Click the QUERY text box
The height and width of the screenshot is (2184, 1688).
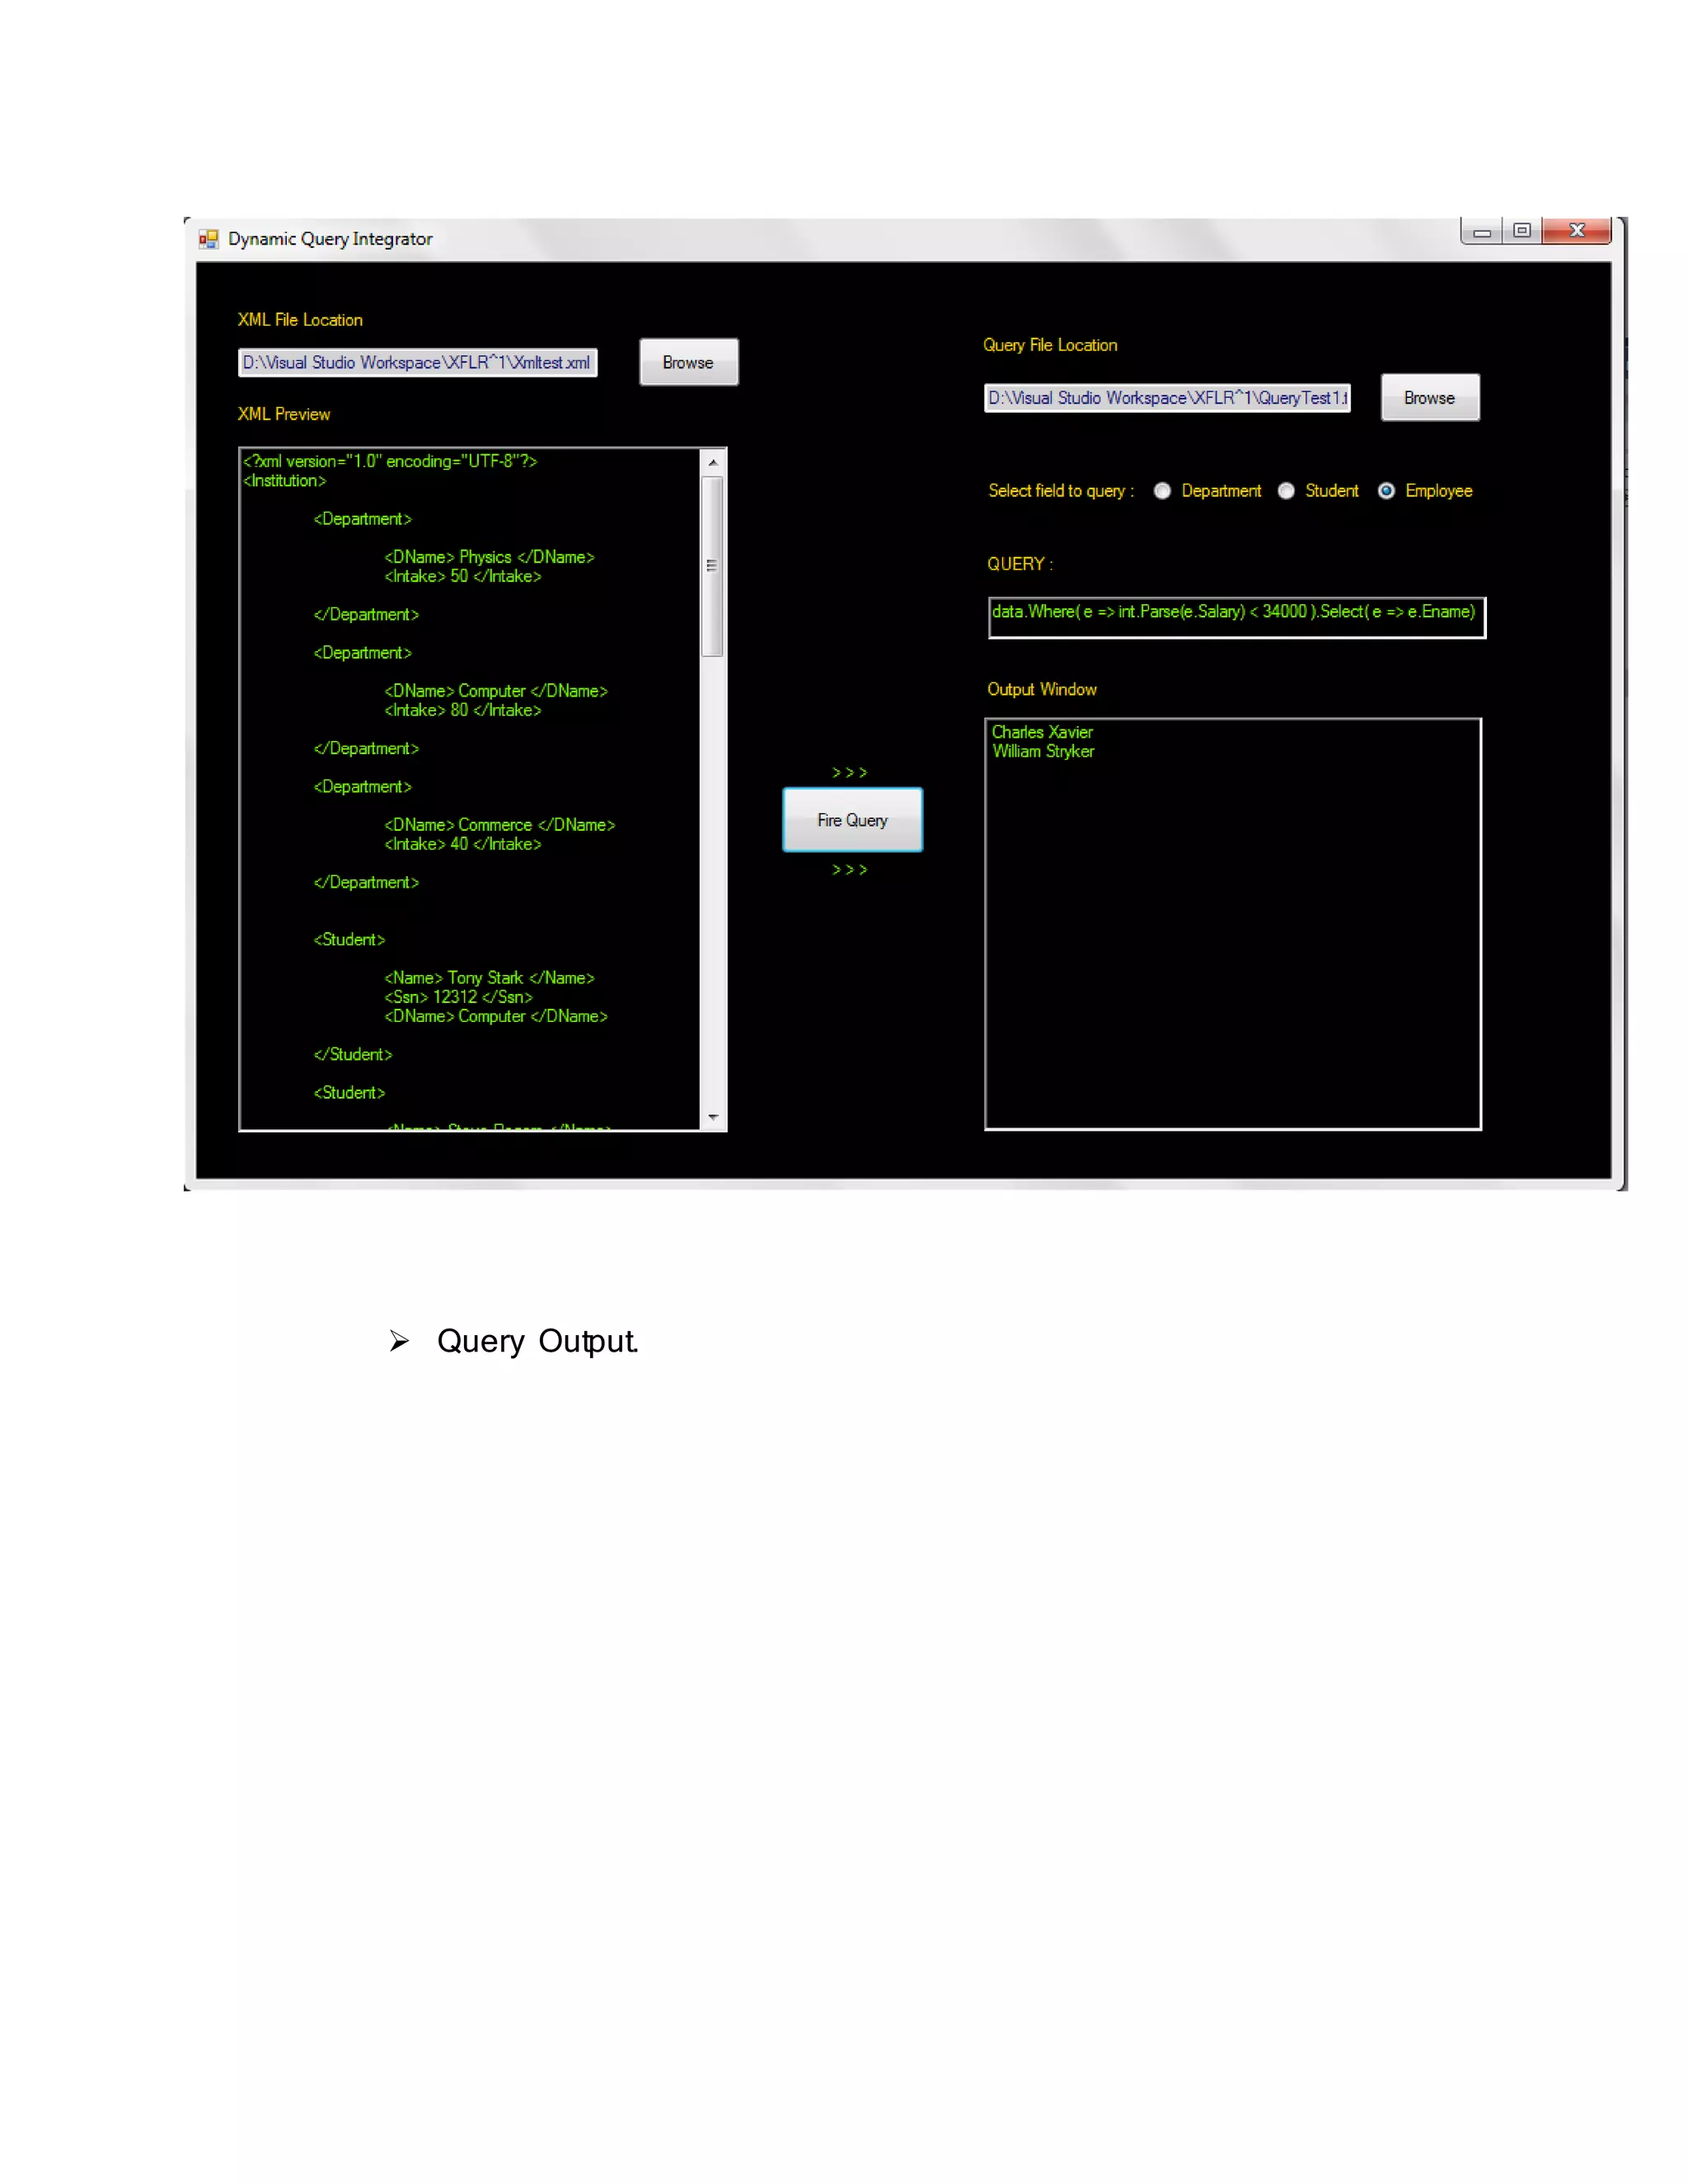pos(1237,617)
